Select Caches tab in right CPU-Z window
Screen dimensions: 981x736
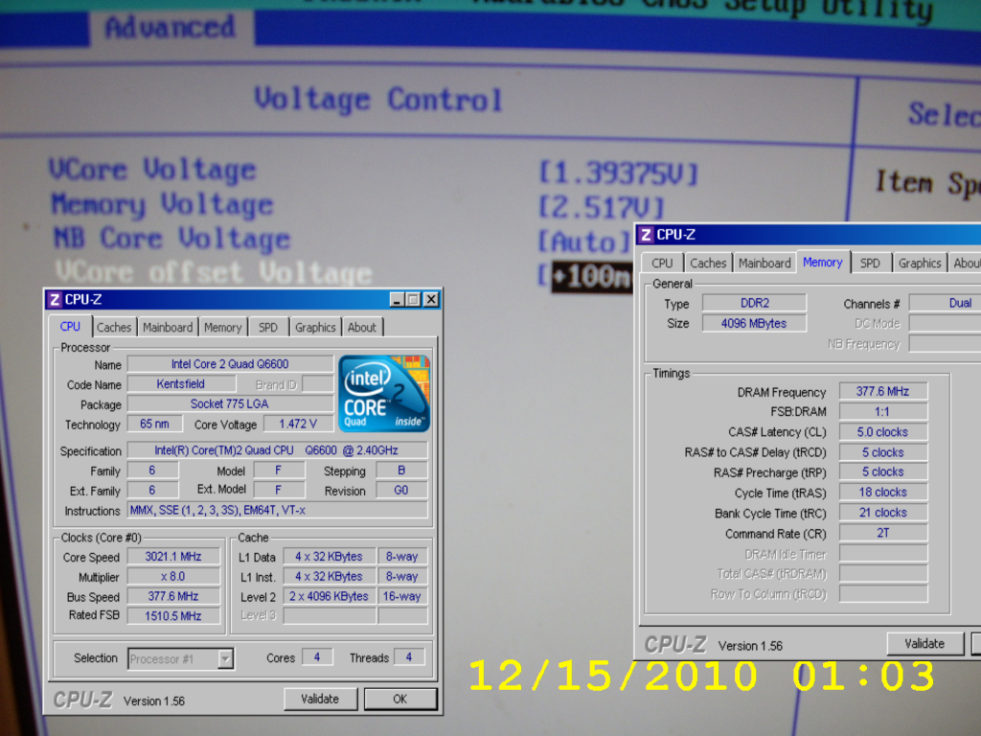coord(708,264)
